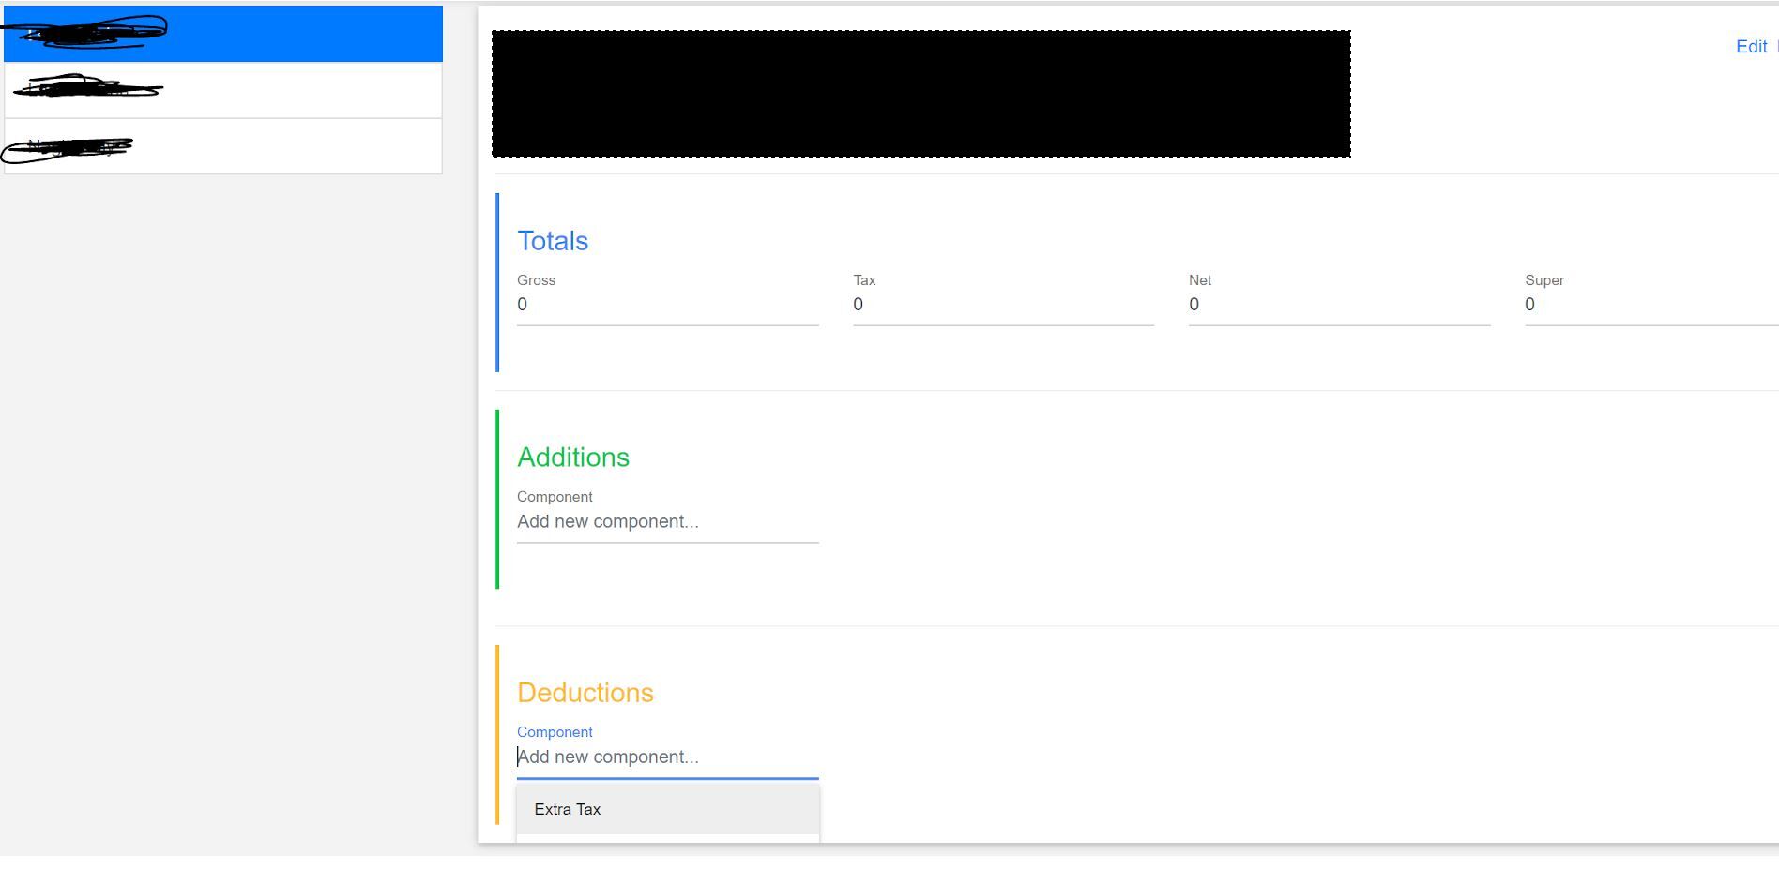Click the Gross total field

[x=667, y=305]
